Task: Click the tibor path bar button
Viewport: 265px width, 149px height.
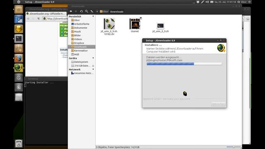Action: pyautogui.click(x=104, y=12)
